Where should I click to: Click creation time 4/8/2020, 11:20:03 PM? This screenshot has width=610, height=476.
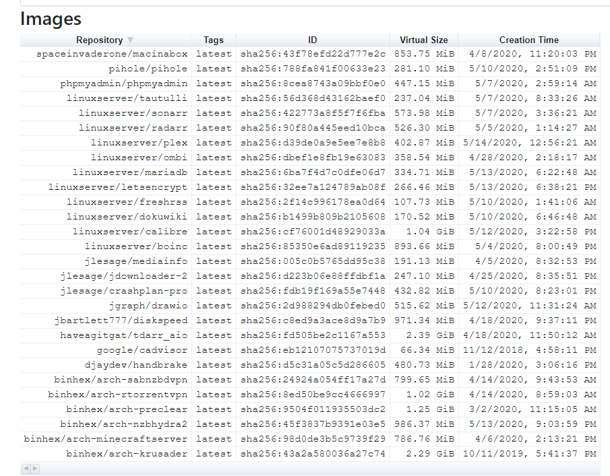532,54
